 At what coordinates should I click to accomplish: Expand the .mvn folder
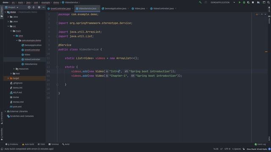(x=8, y=22)
